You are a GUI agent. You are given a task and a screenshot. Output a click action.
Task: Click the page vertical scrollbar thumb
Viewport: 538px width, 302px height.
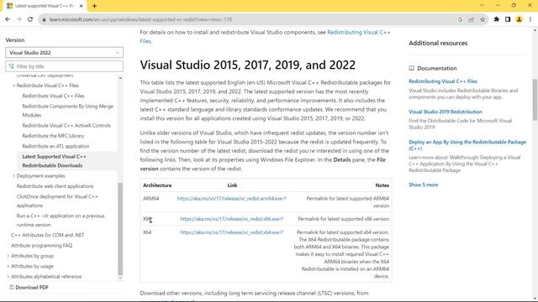point(535,99)
